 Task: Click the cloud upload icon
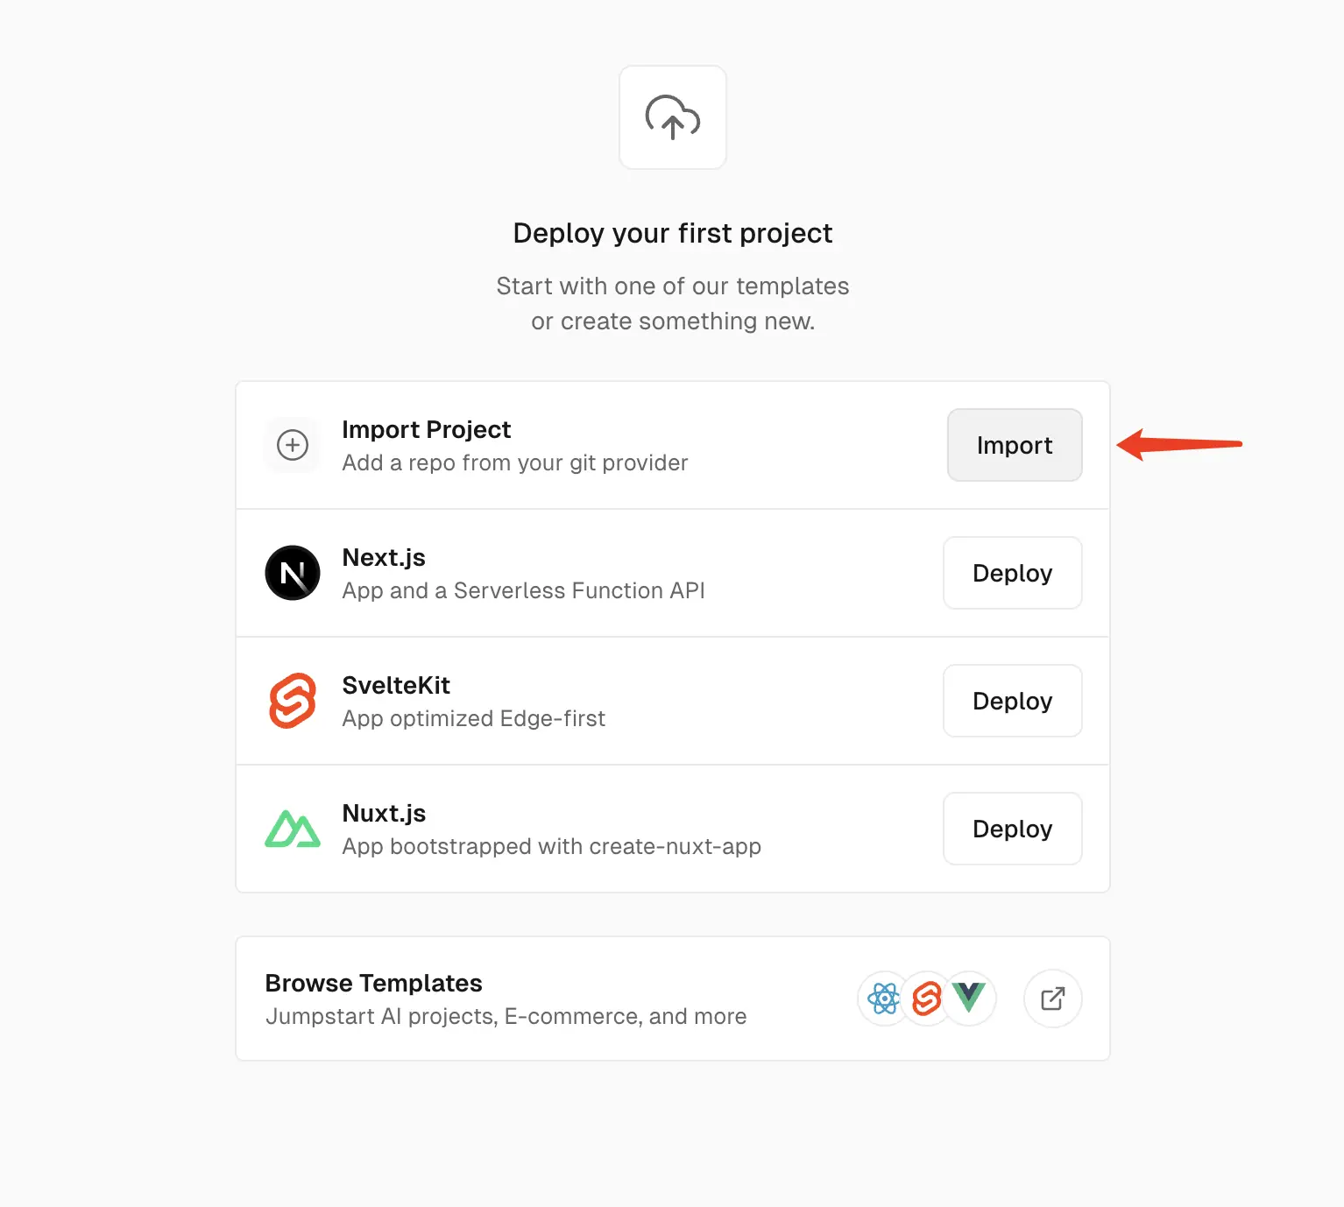(x=672, y=117)
